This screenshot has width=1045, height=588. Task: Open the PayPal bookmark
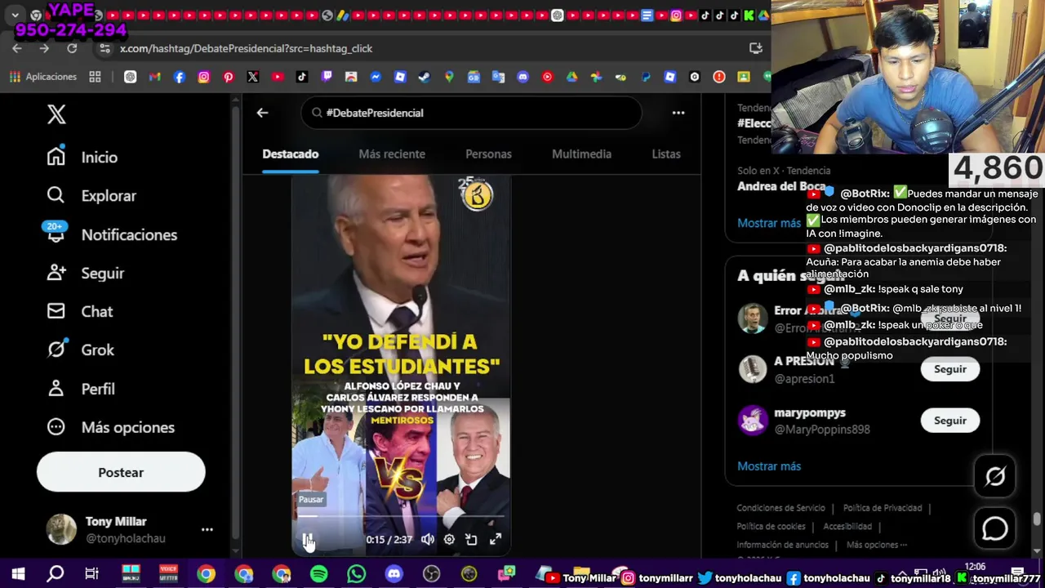pos(646,77)
